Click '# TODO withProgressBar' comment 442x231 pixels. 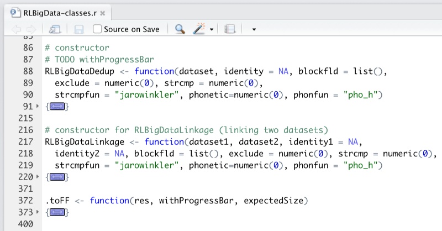pyautogui.click(x=99, y=60)
